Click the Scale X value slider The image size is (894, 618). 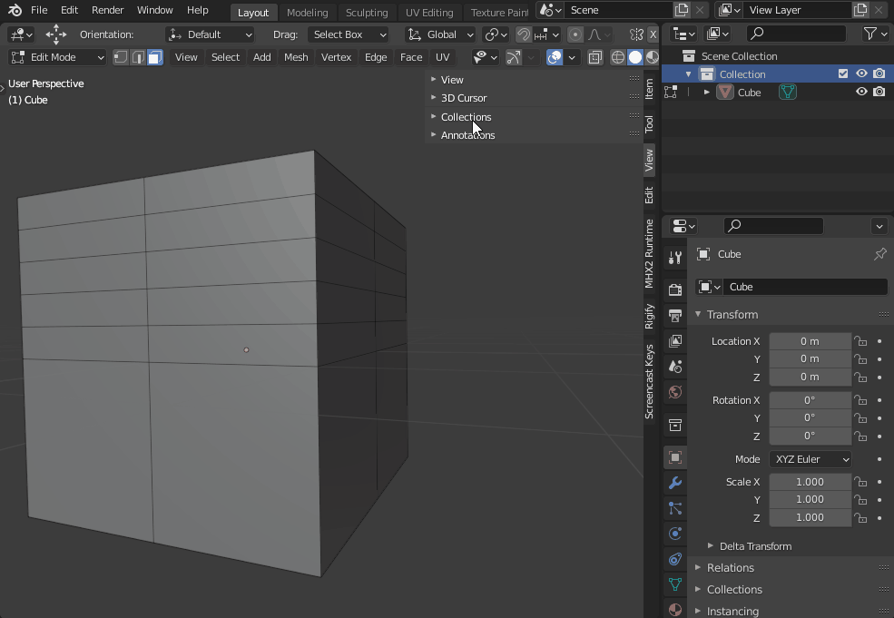click(x=810, y=482)
